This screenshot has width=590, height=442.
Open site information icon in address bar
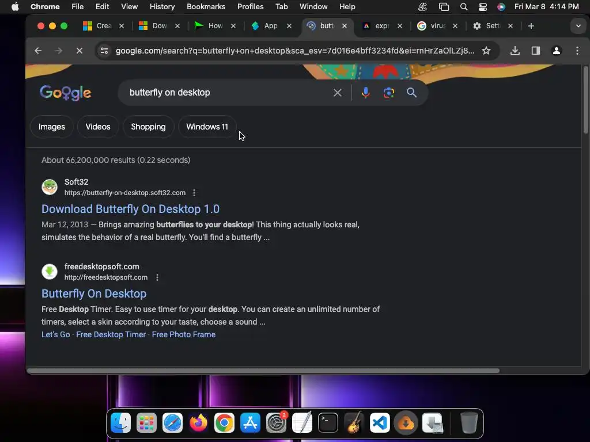[x=104, y=51]
